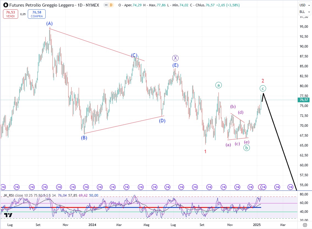Select red trendline from (A) to (C)

point(97,45)
